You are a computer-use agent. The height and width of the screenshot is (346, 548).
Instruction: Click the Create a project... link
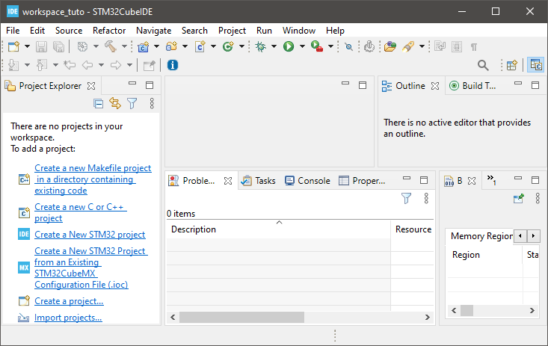(x=69, y=301)
